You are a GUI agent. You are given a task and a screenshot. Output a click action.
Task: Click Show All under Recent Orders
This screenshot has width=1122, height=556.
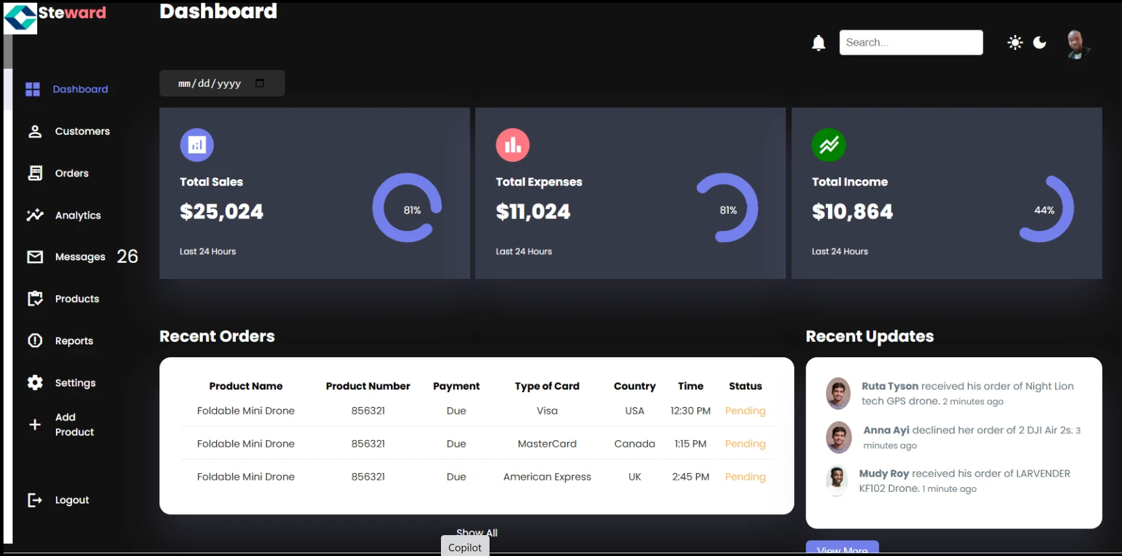coord(477,532)
